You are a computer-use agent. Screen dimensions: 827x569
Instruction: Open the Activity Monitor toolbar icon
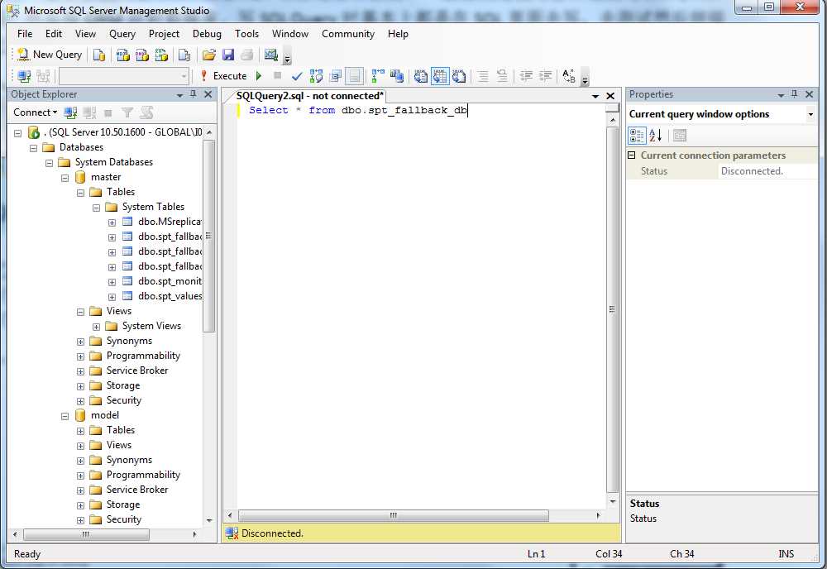point(271,55)
